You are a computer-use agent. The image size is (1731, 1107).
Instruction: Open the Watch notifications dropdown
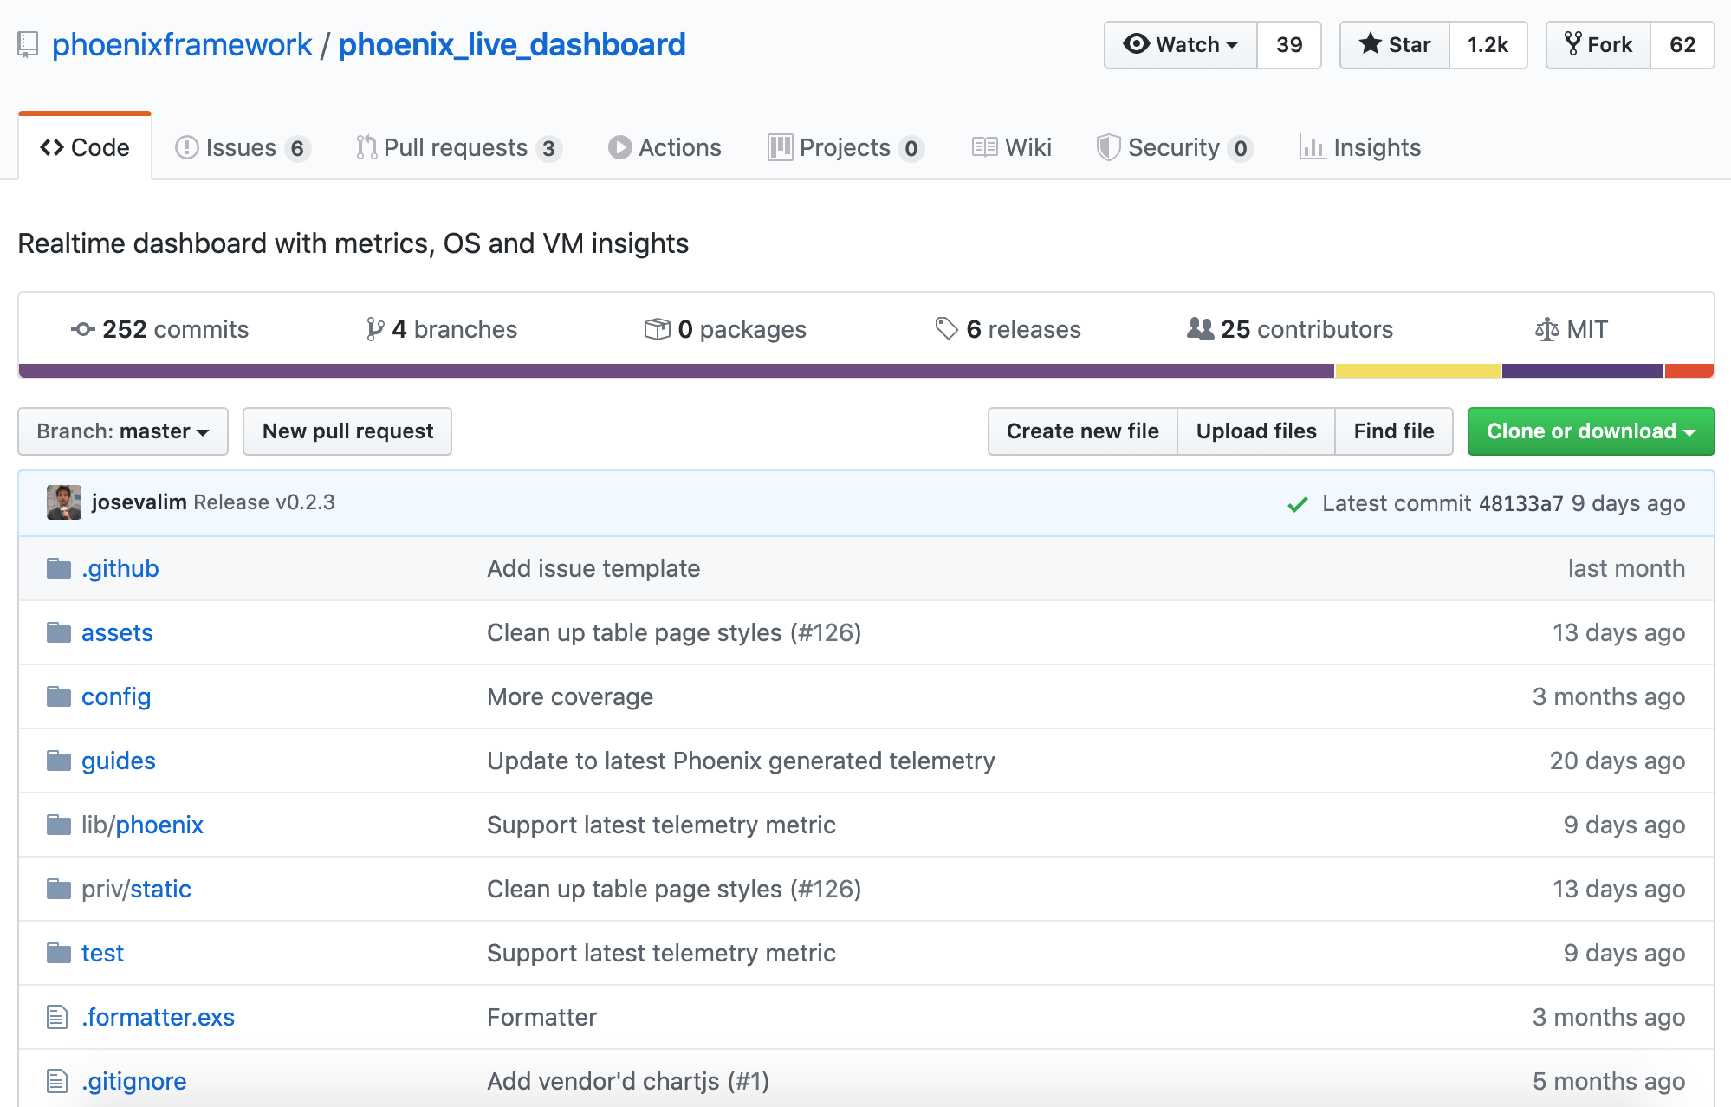[x=1181, y=45]
